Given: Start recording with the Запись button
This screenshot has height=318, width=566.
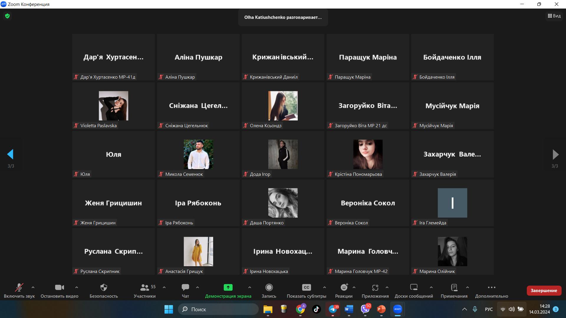Looking at the screenshot, I should coord(269,287).
